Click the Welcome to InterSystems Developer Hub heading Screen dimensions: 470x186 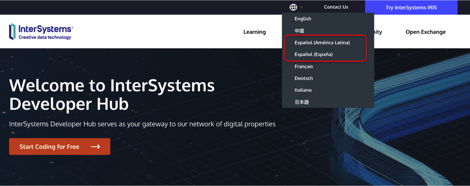[112, 94]
